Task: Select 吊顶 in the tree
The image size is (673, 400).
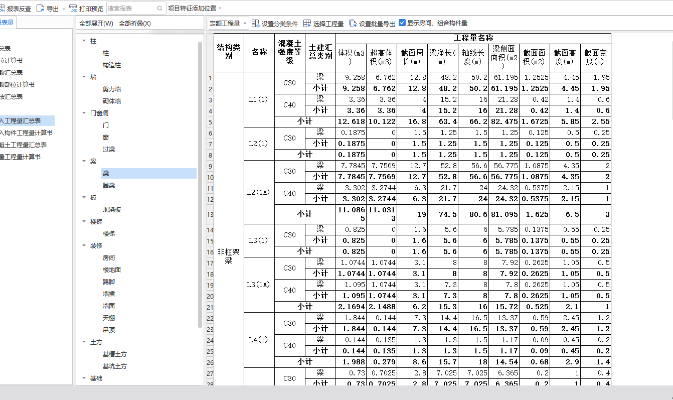Action: coord(109,330)
